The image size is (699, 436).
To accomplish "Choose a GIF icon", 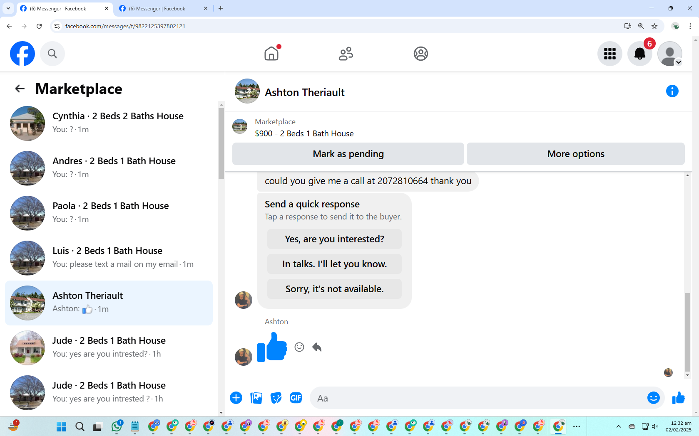I will pos(296,398).
